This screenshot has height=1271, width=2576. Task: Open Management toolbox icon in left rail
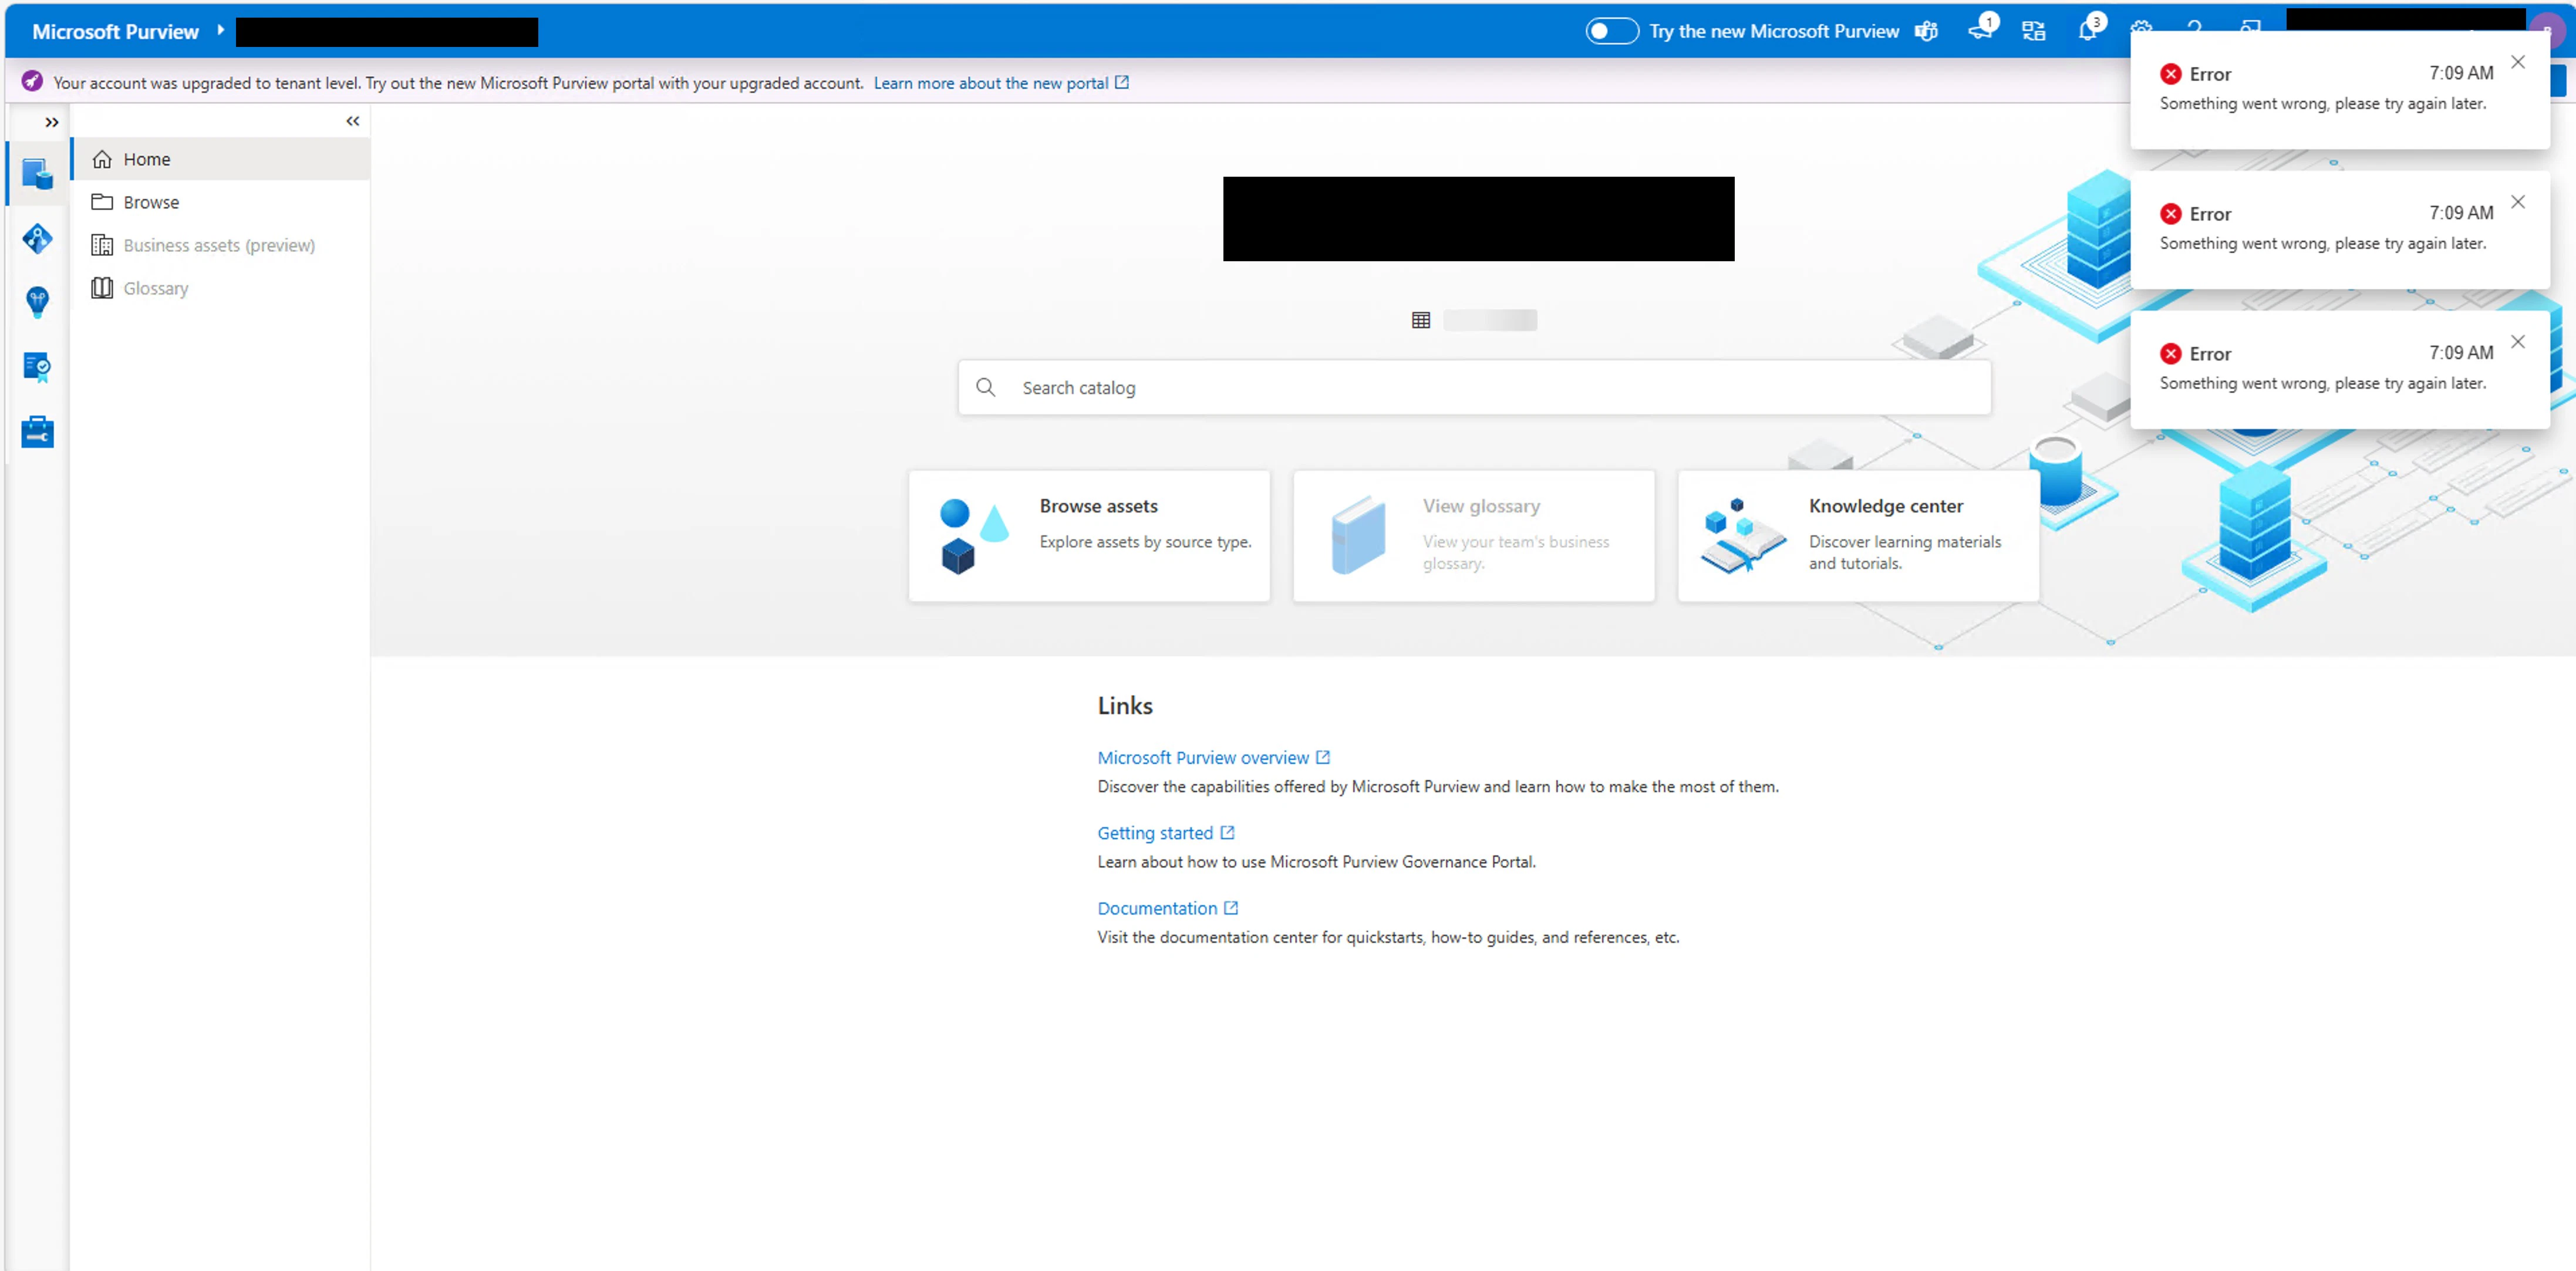coord(37,432)
